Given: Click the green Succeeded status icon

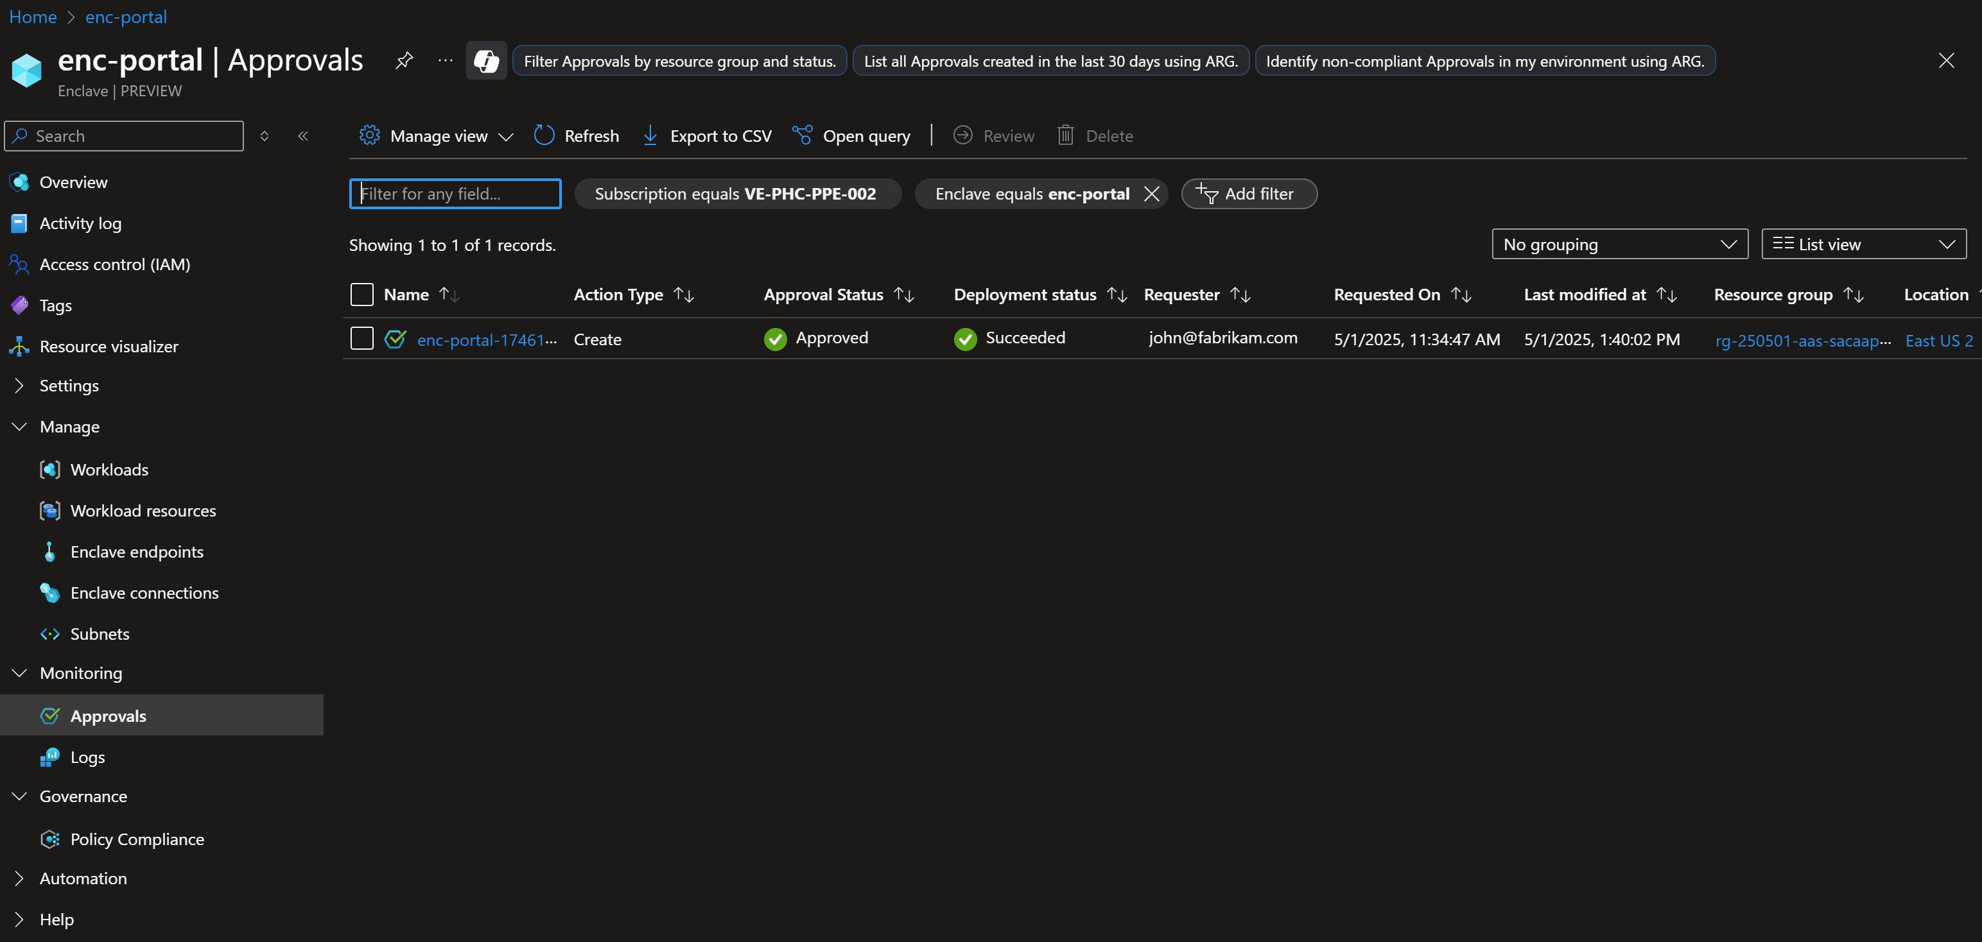Looking at the screenshot, I should [965, 339].
